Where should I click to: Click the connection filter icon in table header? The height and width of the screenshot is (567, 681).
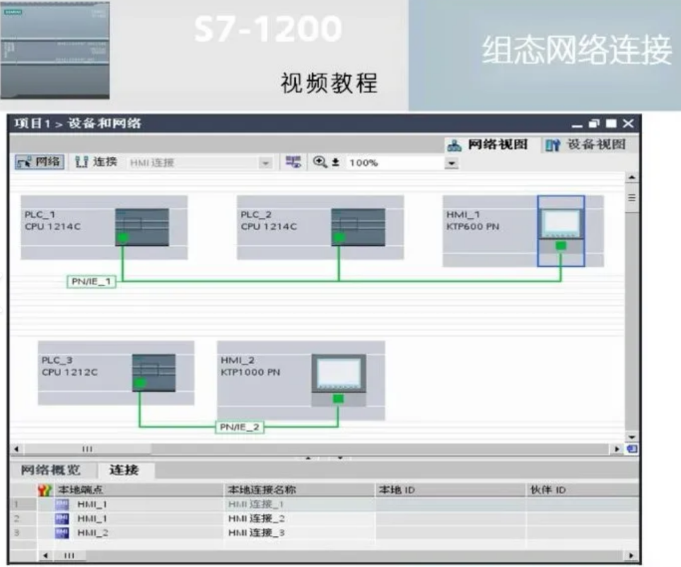44,490
